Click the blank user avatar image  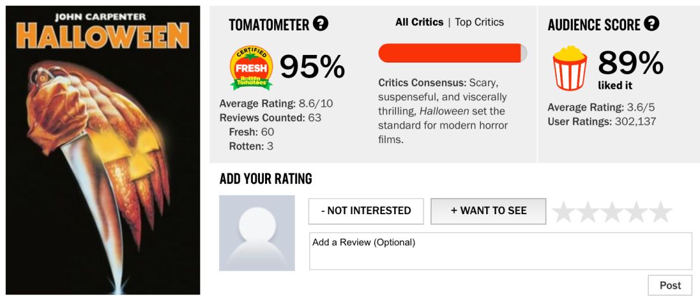[x=257, y=233]
